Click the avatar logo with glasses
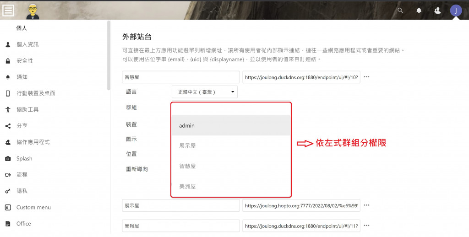Image resolution: width=469 pixels, height=237 pixels. click(33, 11)
